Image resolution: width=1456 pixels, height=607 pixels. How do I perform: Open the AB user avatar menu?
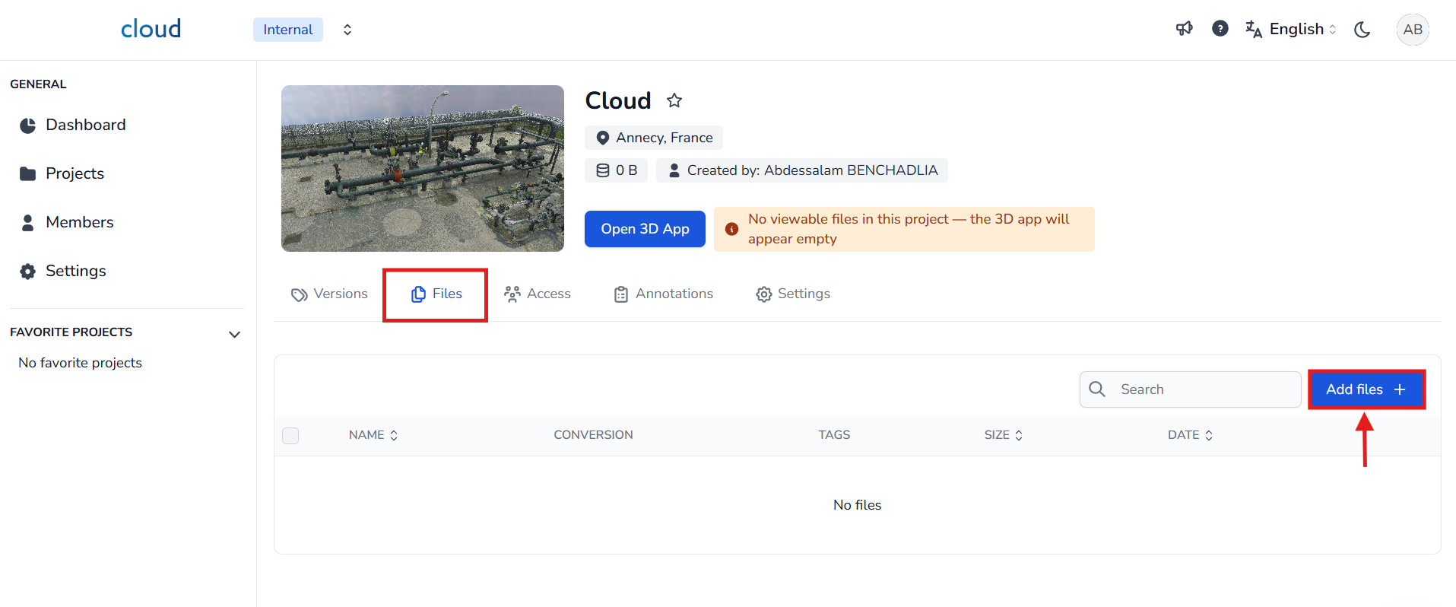[x=1412, y=30]
